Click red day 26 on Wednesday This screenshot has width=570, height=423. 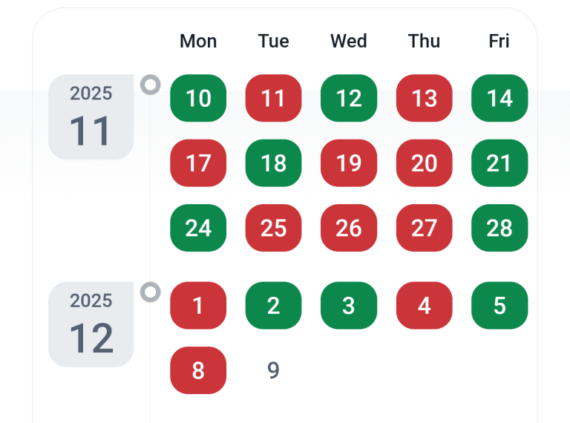[349, 228]
